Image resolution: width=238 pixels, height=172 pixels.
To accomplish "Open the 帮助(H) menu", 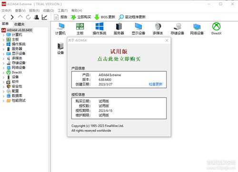I will (x=77, y=11).
